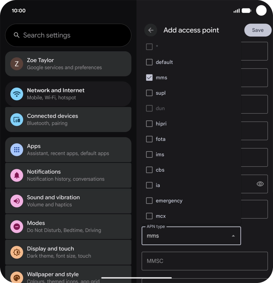Open Wallpaper and style settings
The height and width of the screenshot is (283, 273).
click(68, 274)
